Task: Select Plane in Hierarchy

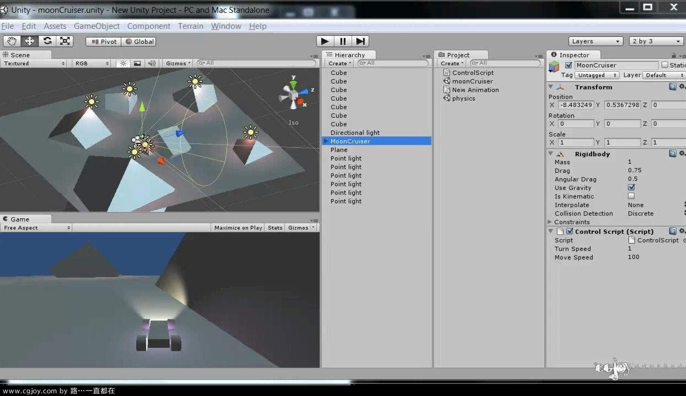Action: pyautogui.click(x=339, y=150)
